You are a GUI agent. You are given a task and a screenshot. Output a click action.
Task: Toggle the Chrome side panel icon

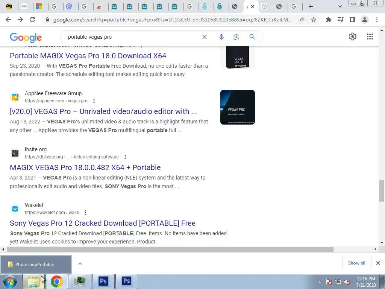coord(353,20)
